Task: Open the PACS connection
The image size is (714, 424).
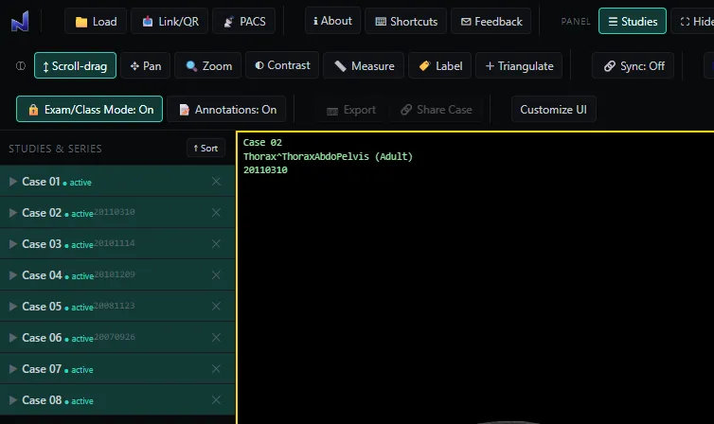Action: point(244,22)
